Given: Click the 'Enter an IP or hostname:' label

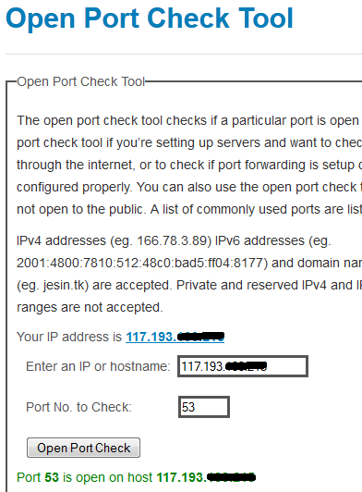Looking at the screenshot, I should coord(98,366).
